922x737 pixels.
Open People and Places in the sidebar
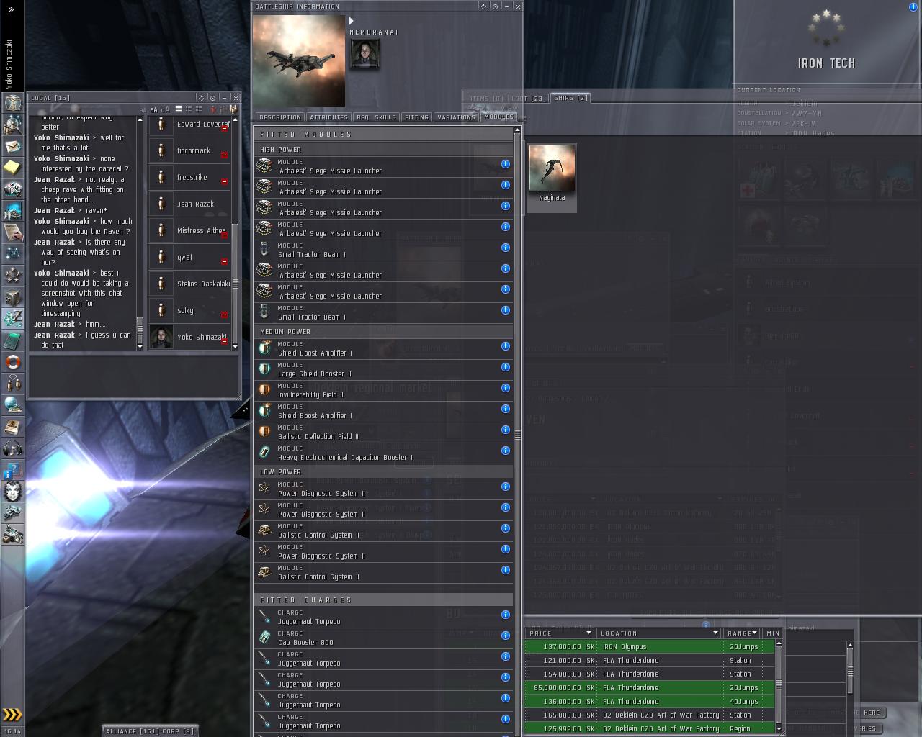(x=12, y=125)
